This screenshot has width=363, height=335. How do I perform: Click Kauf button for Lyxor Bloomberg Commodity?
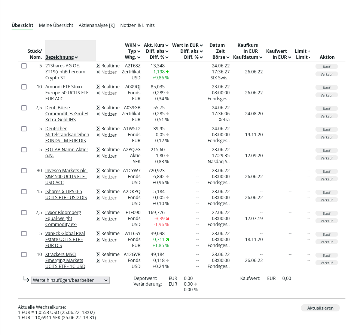(326, 213)
